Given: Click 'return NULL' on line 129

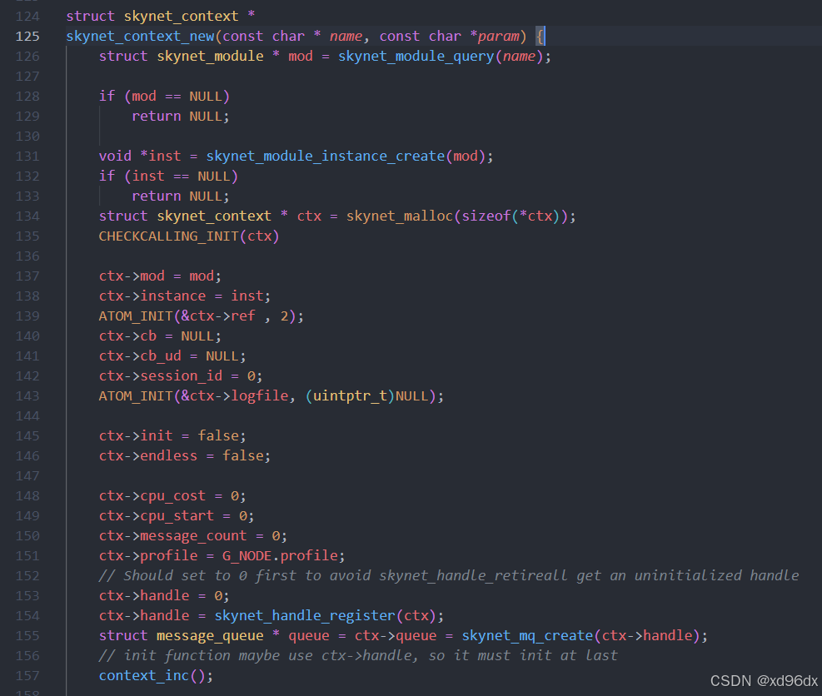Looking at the screenshot, I should pos(181,116).
